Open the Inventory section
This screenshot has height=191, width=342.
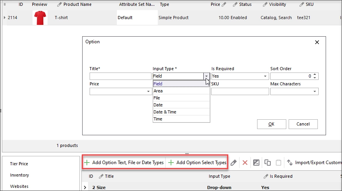click(x=19, y=175)
